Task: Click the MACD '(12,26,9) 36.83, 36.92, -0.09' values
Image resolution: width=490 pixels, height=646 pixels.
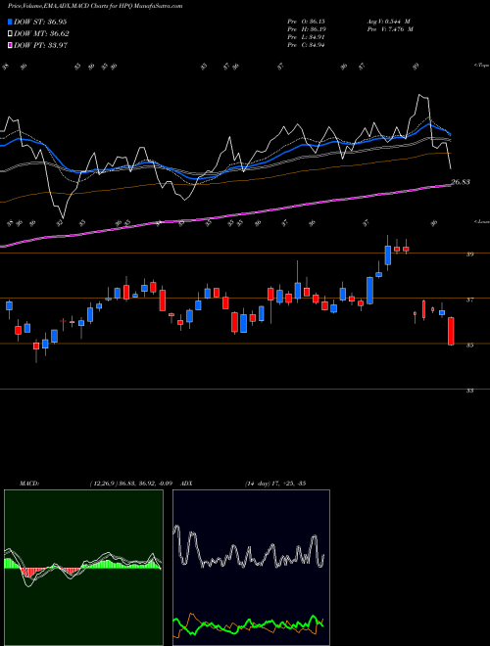Action: pos(133,484)
